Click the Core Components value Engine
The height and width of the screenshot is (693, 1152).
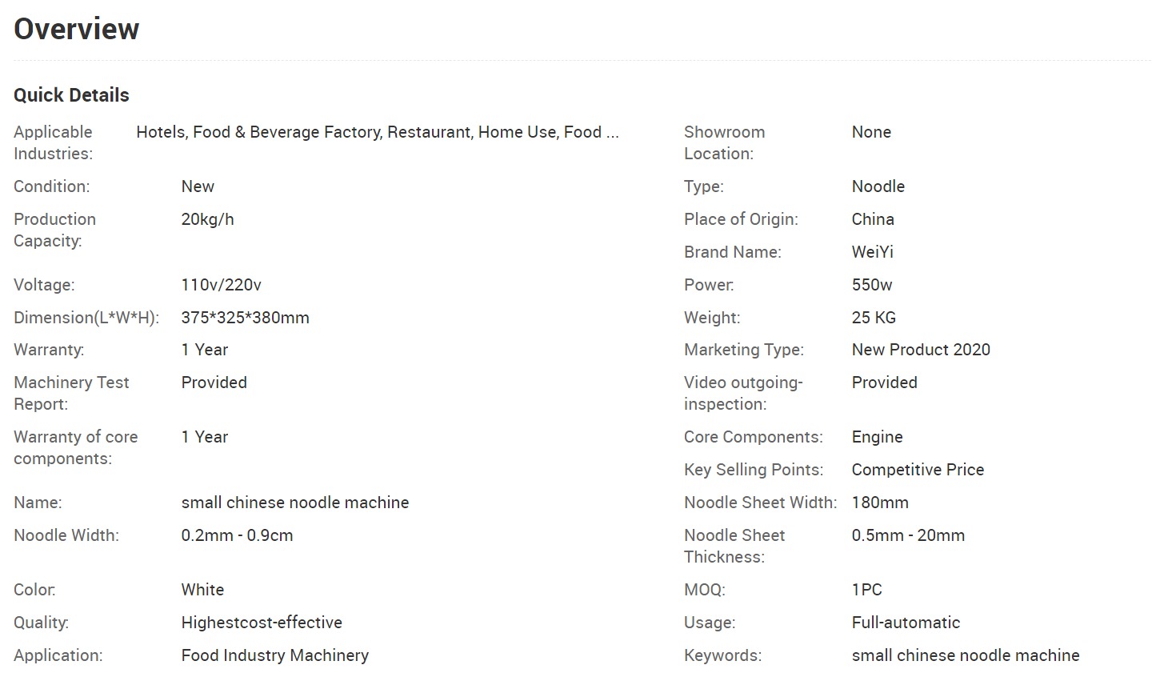(x=877, y=437)
